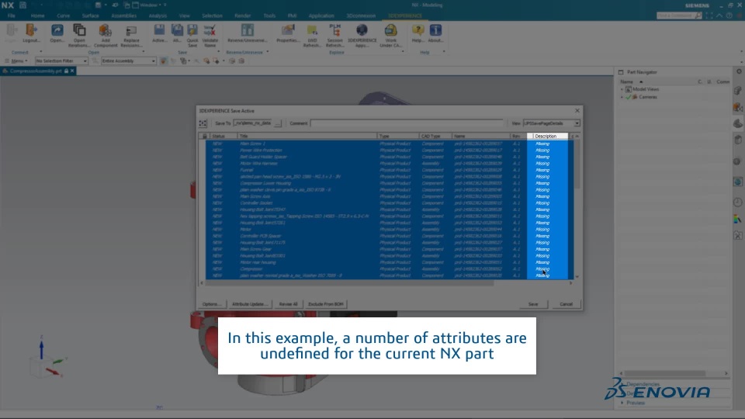Screen dimensions: 745x419
Task: Click the Find a Command search box
Action: pos(679,16)
